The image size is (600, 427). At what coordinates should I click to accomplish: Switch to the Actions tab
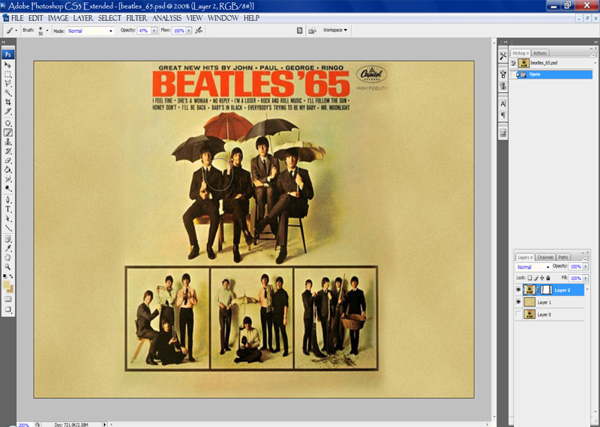pos(540,53)
